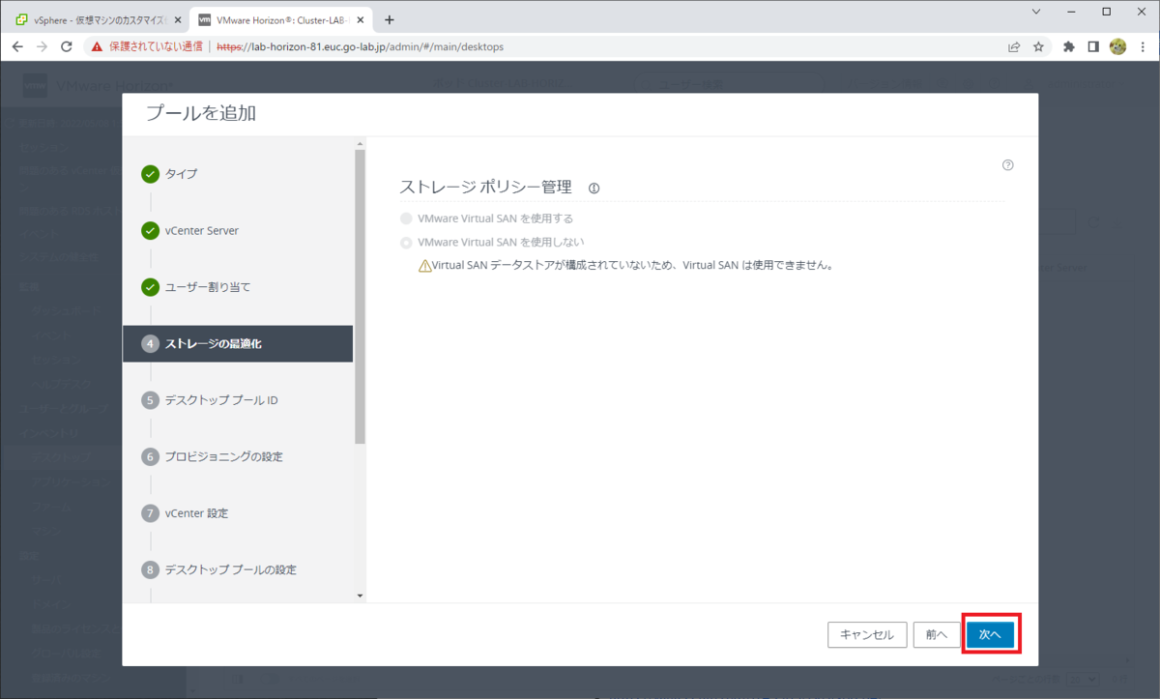1160x699 pixels.
Task: Close the VMware Horizon browser tab
Action: pyautogui.click(x=360, y=19)
